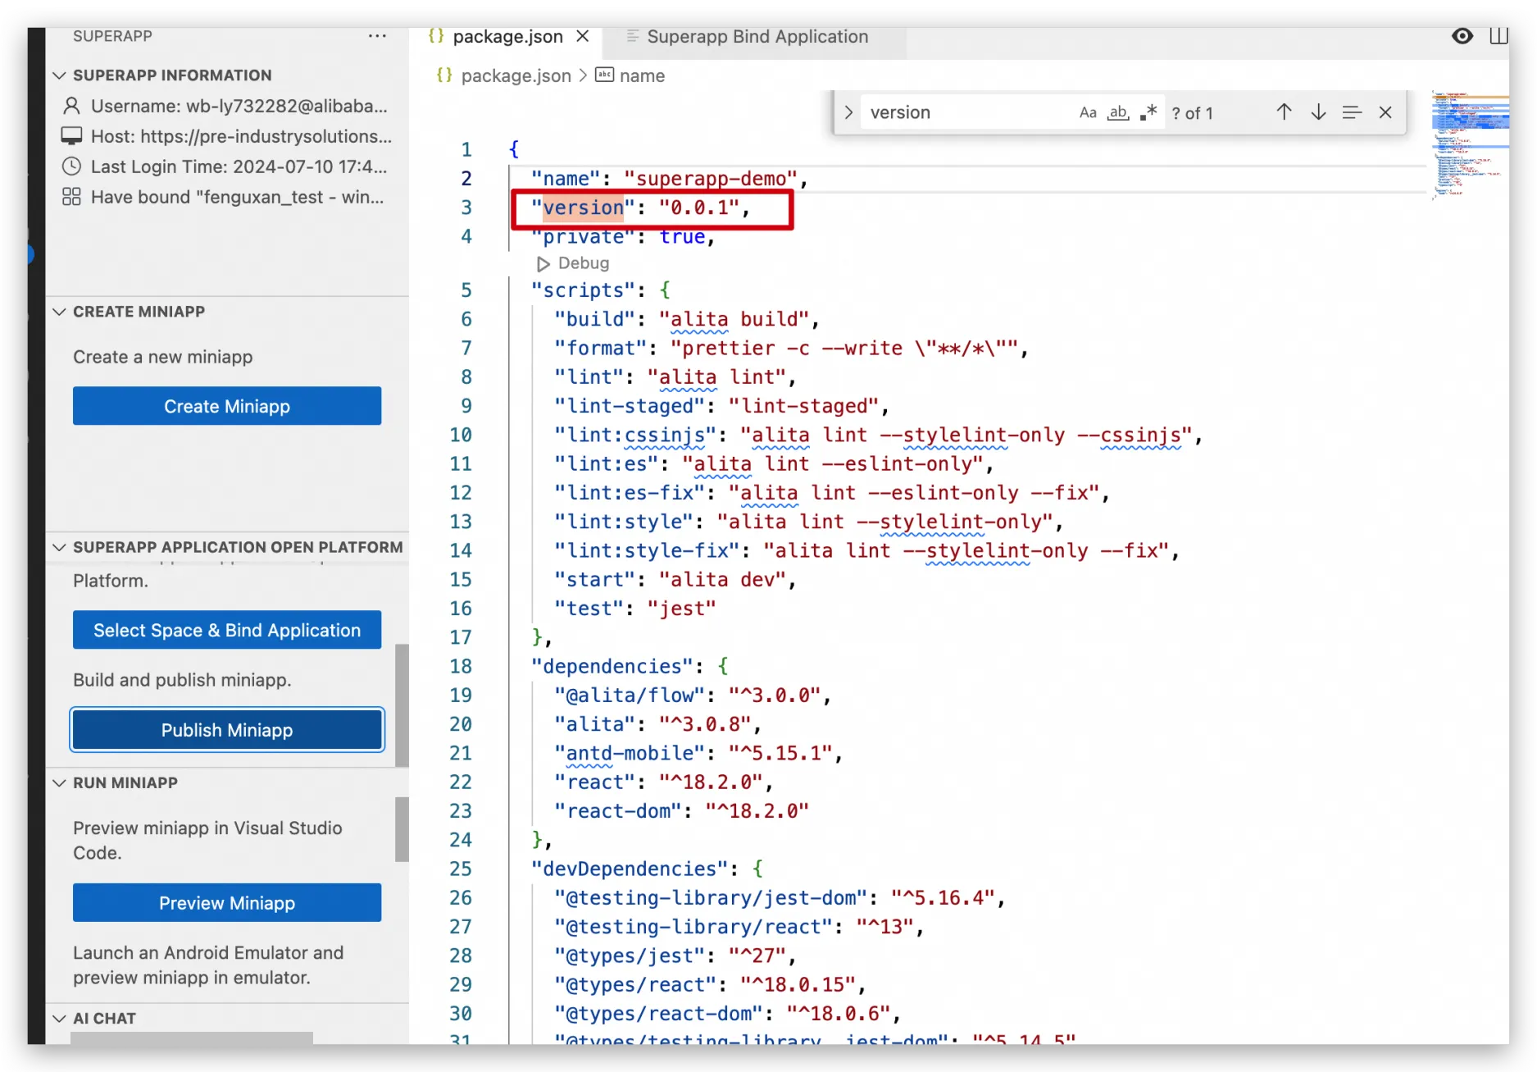Screen dimensions: 1537x1072
Task: Click the SUPERAPP panel title
Action: click(112, 36)
